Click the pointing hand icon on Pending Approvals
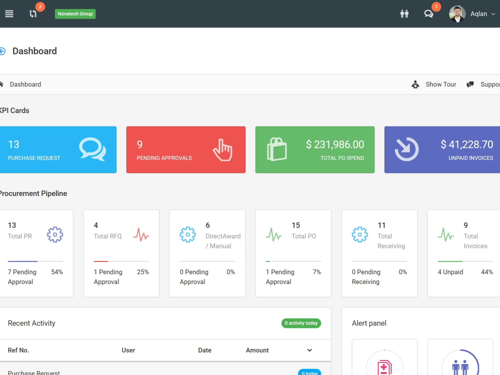500x375 pixels. (222, 149)
